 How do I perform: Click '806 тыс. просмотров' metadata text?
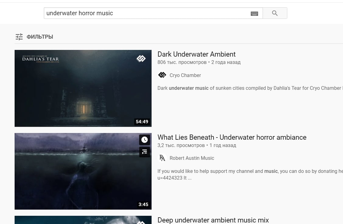tap(182, 62)
